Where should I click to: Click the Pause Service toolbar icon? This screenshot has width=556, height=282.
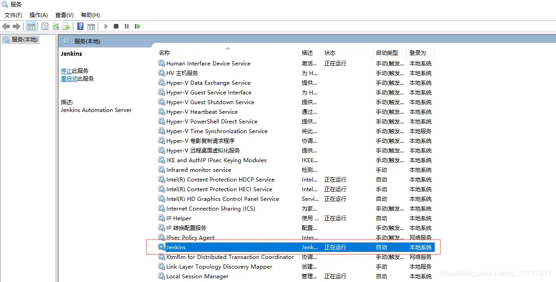tap(127, 27)
